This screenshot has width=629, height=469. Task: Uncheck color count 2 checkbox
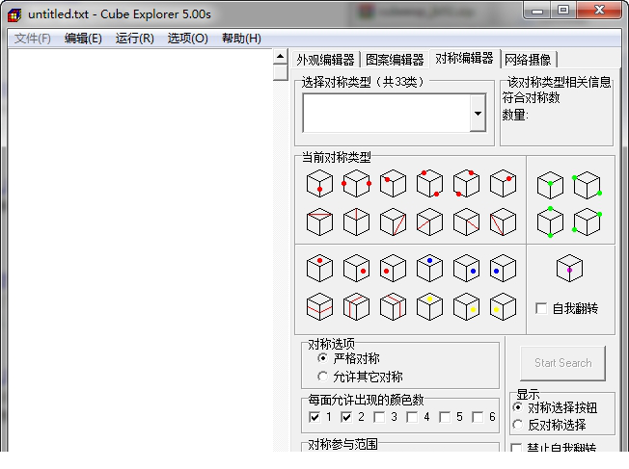(x=346, y=417)
